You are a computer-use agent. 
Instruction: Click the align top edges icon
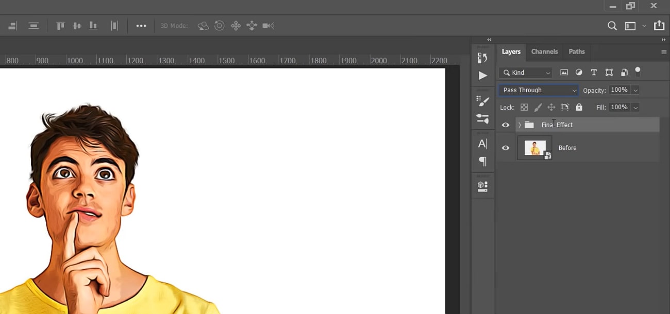click(x=60, y=26)
